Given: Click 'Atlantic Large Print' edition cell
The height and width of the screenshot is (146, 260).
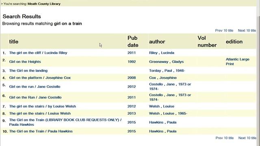Looking at the screenshot, I should [238, 62].
